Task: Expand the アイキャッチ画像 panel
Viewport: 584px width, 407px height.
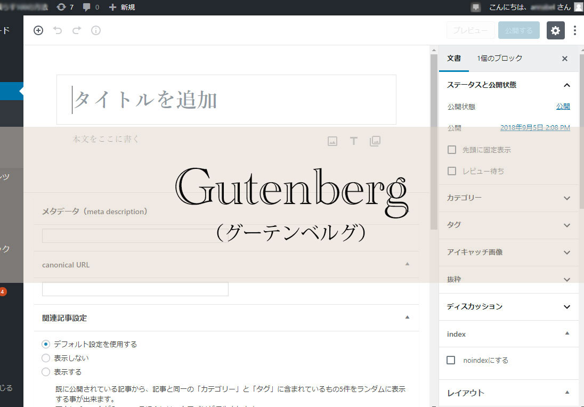Action: click(509, 253)
